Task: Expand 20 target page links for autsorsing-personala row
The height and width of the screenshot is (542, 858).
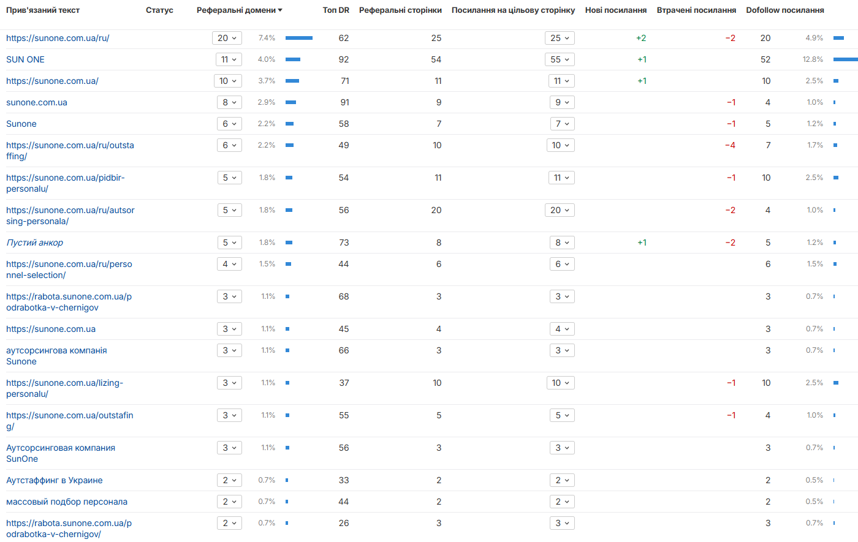Action: tap(560, 210)
